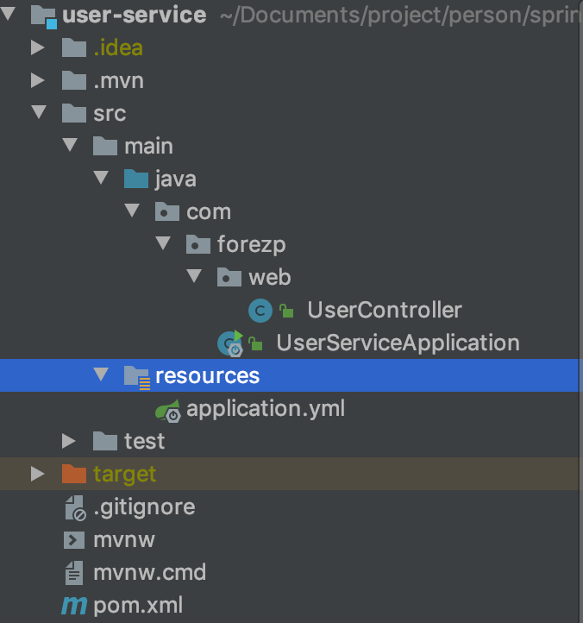Click the resources folder icon
The width and height of the screenshot is (583, 623).
(136, 375)
